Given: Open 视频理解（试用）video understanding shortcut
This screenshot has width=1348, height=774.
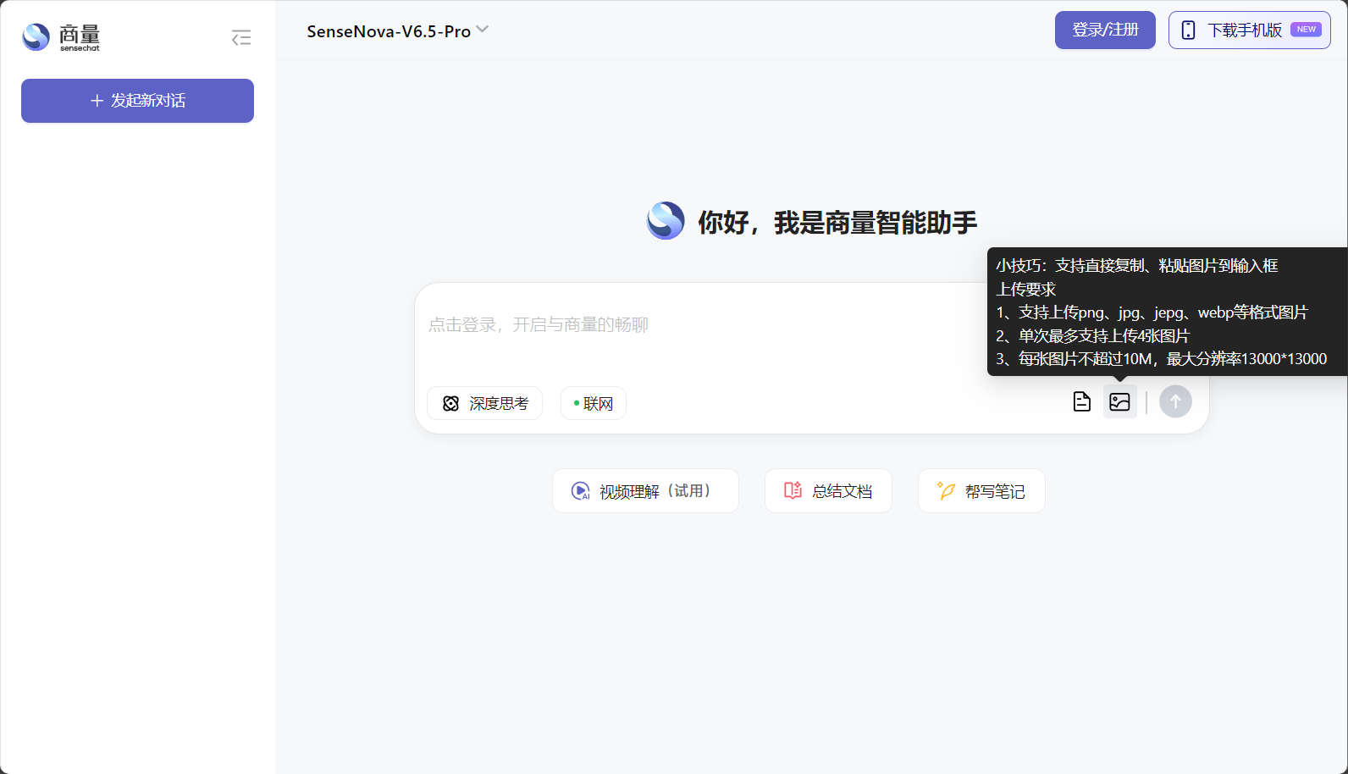Looking at the screenshot, I should point(645,491).
